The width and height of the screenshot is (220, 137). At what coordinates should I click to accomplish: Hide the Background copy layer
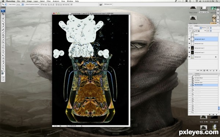point(190,43)
